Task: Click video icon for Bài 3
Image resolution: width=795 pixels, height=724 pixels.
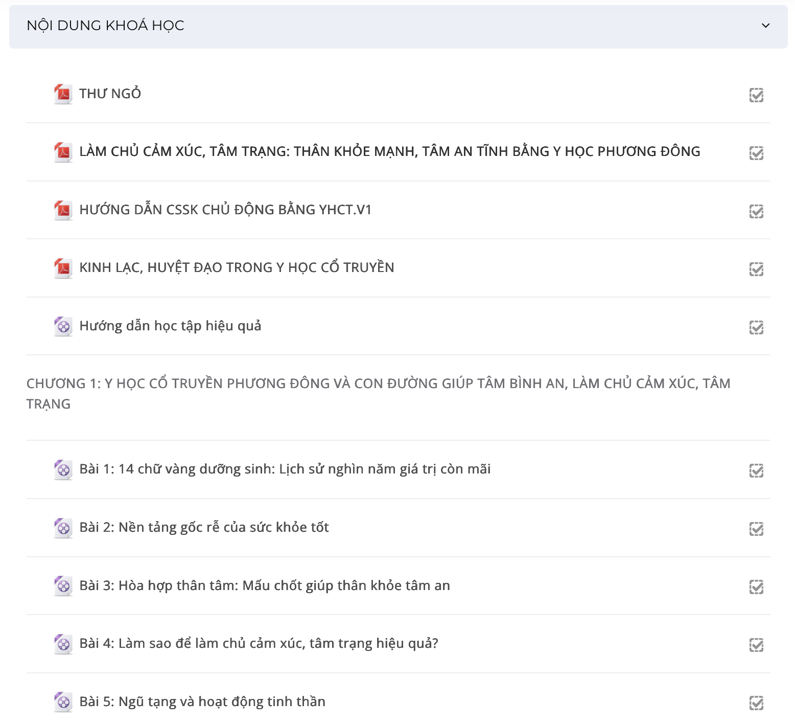Action: [x=63, y=586]
